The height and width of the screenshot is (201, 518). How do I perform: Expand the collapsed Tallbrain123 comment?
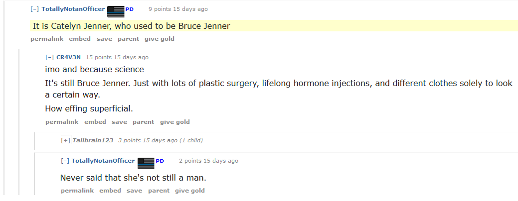pyautogui.click(x=65, y=141)
